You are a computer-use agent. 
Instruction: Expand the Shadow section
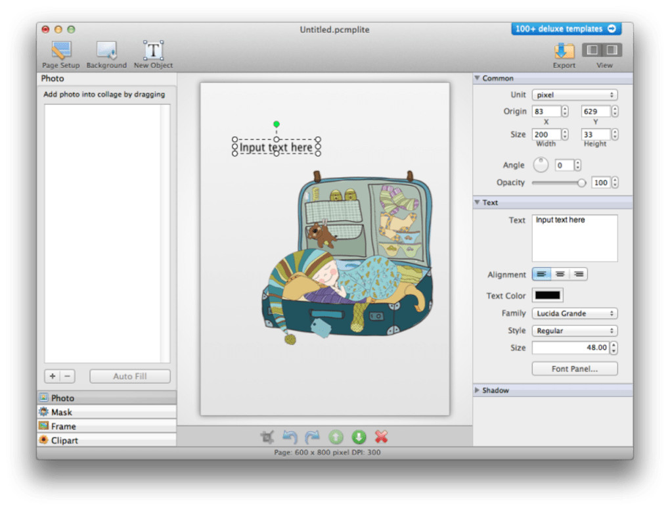pos(495,390)
